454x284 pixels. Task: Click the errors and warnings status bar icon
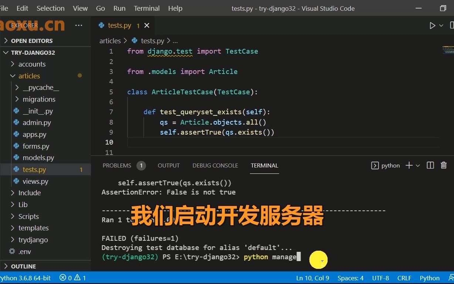72,277
